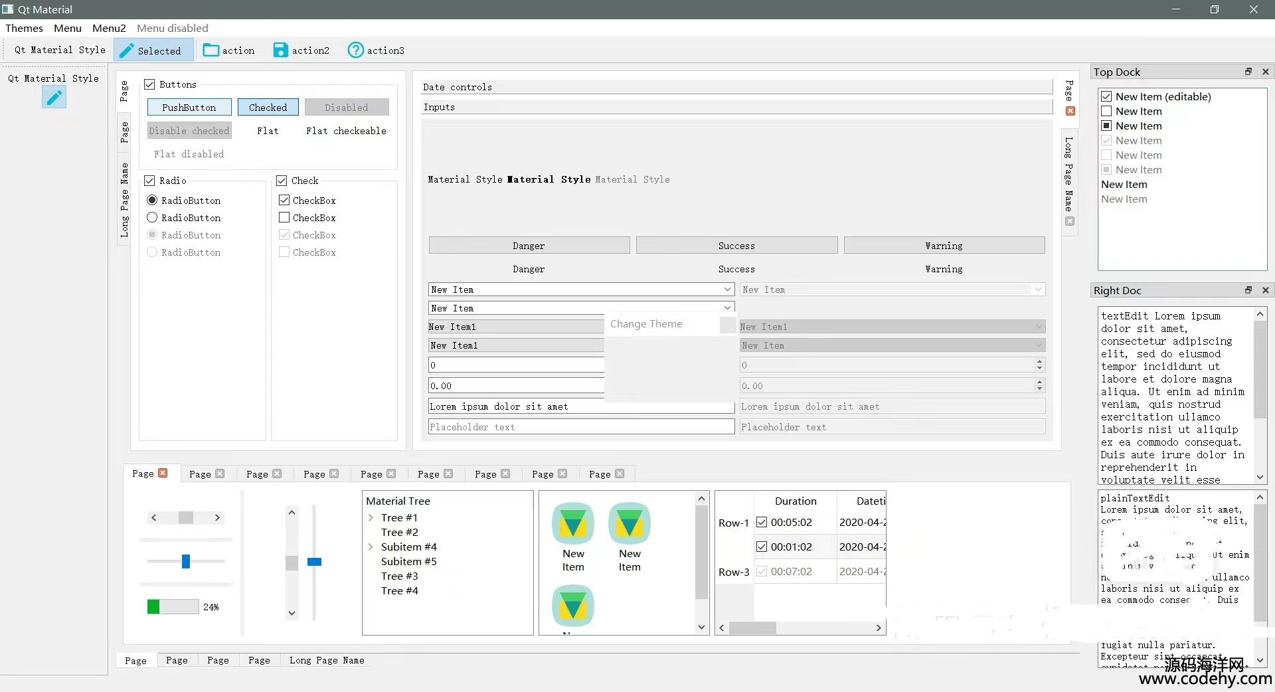
Task: Click the right arrow of horizontal scrollbar widget
Action: [217, 517]
